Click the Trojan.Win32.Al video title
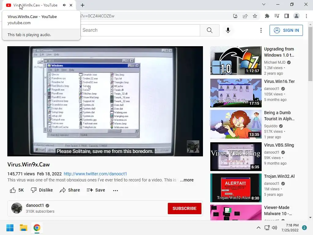 click(x=279, y=176)
